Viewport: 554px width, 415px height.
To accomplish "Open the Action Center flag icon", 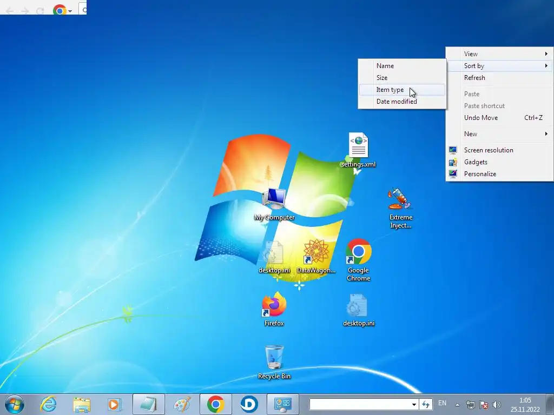I will click(484, 405).
